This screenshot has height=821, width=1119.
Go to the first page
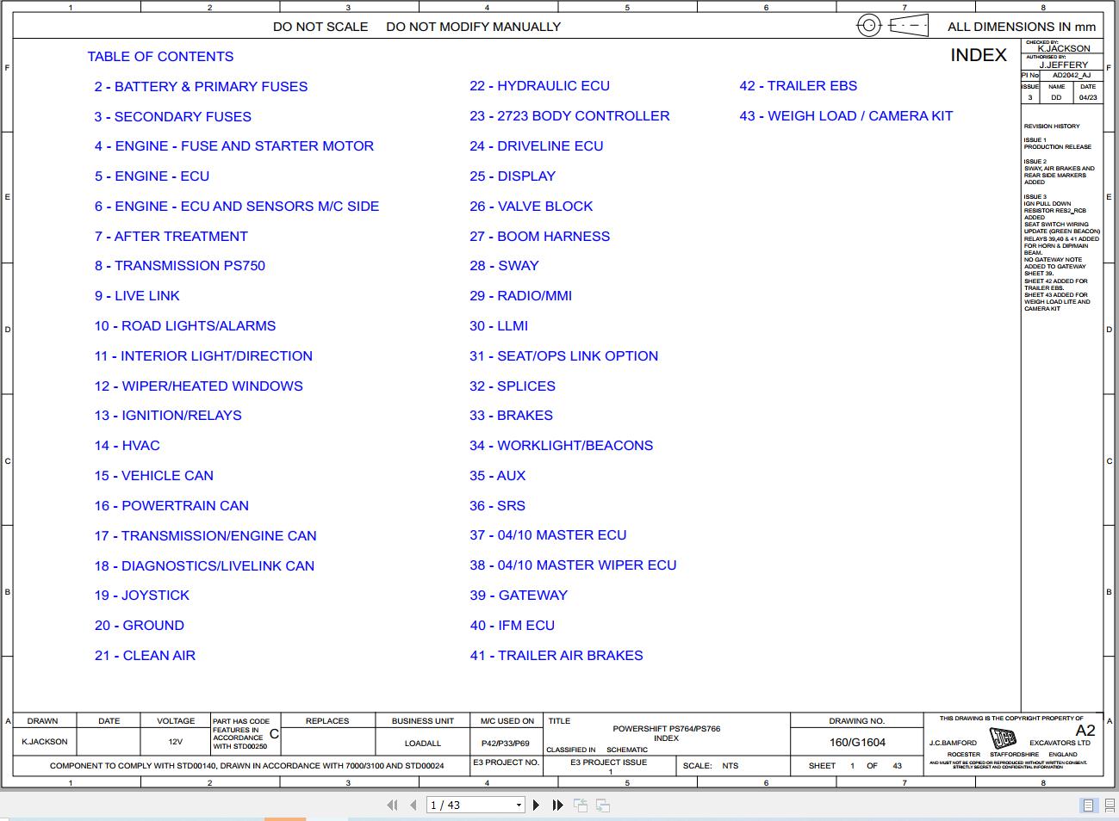point(393,805)
